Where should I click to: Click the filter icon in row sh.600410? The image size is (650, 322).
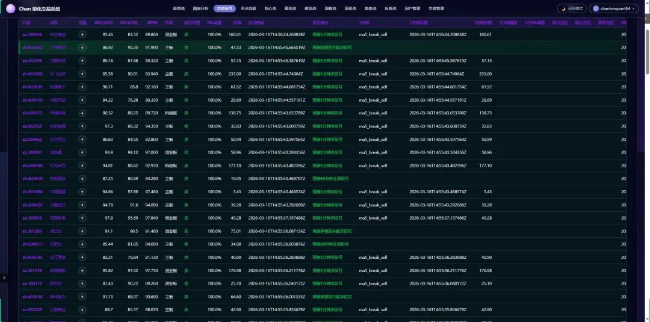coord(82,100)
